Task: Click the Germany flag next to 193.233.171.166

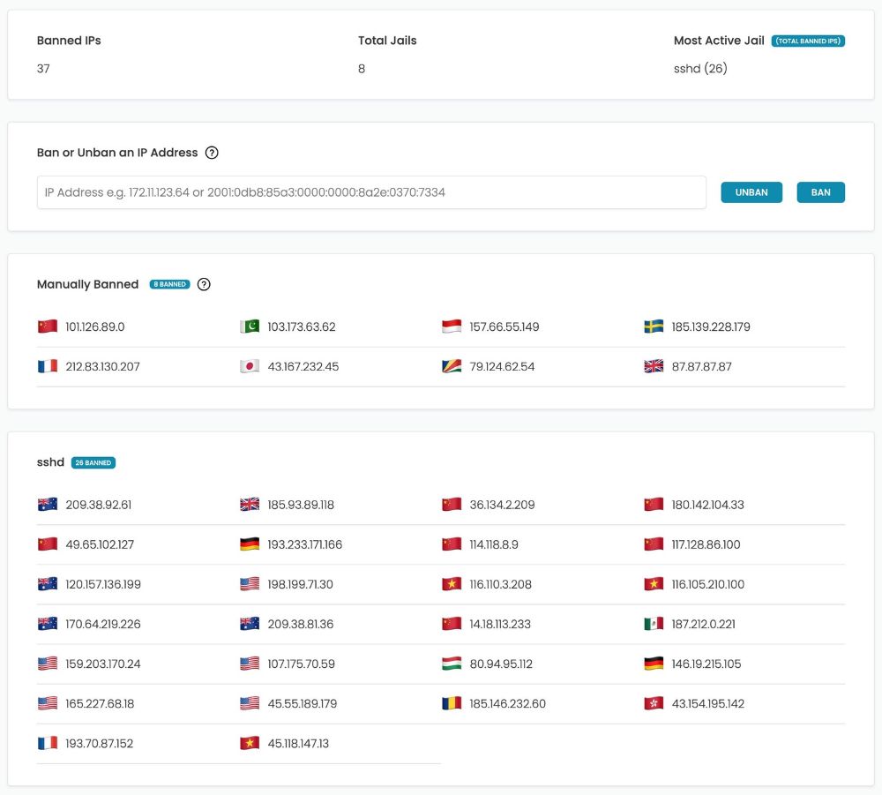Action: tap(248, 544)
